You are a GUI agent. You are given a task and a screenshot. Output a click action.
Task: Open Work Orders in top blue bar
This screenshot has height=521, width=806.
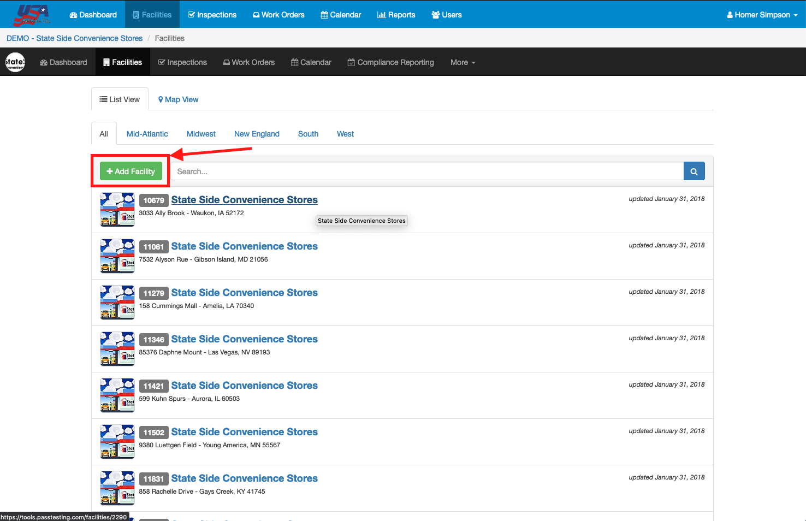[278, 15]
